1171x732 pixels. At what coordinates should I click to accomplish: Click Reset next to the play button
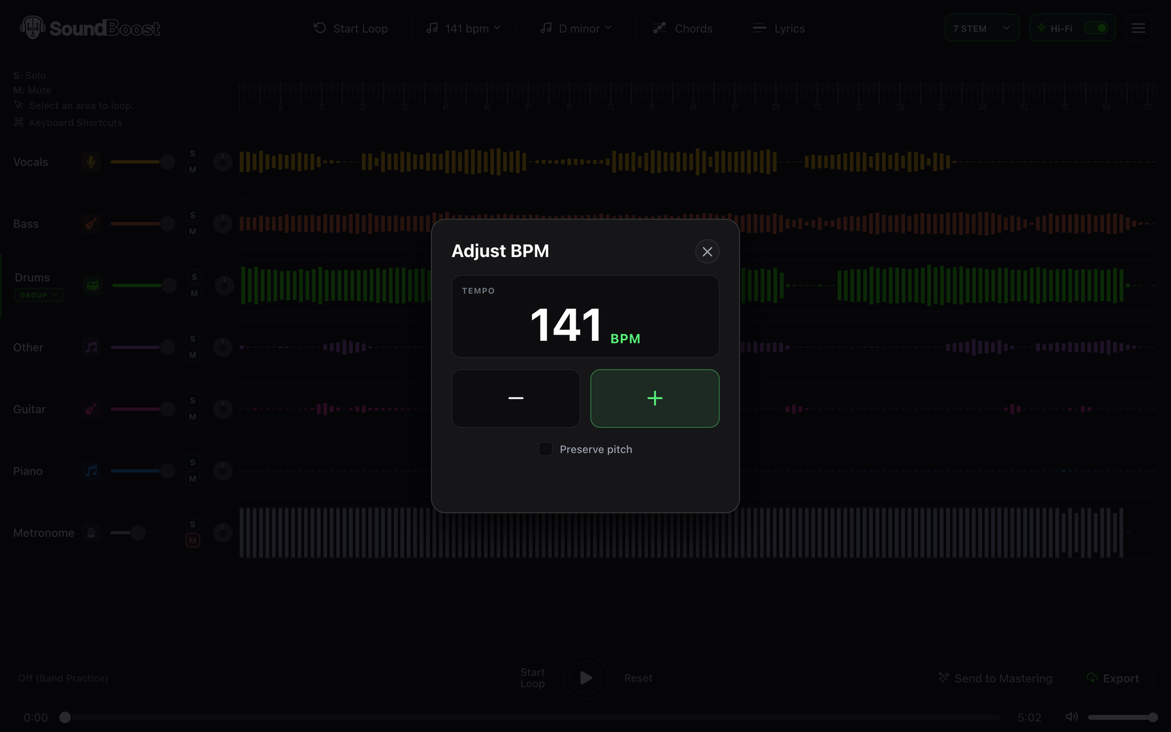[x=638, y=678]
